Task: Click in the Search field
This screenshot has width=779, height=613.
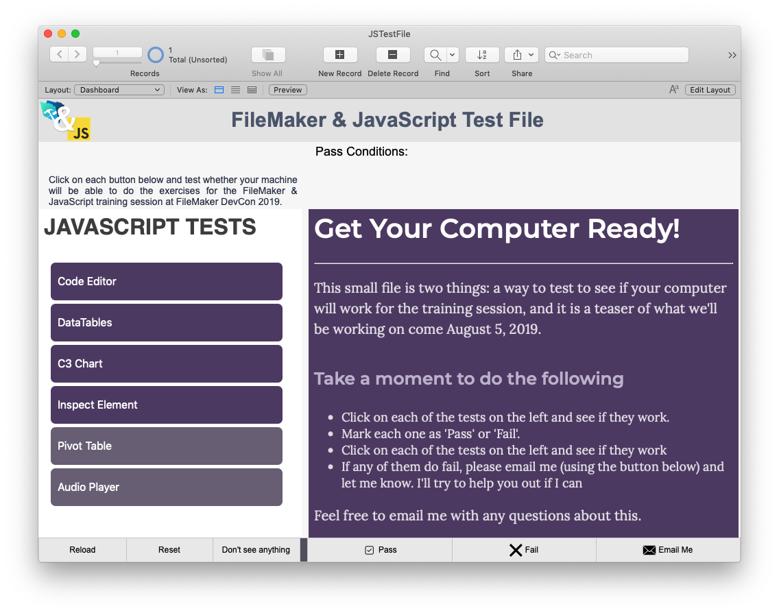Action: pyautogui.click(x=617, y=55)
